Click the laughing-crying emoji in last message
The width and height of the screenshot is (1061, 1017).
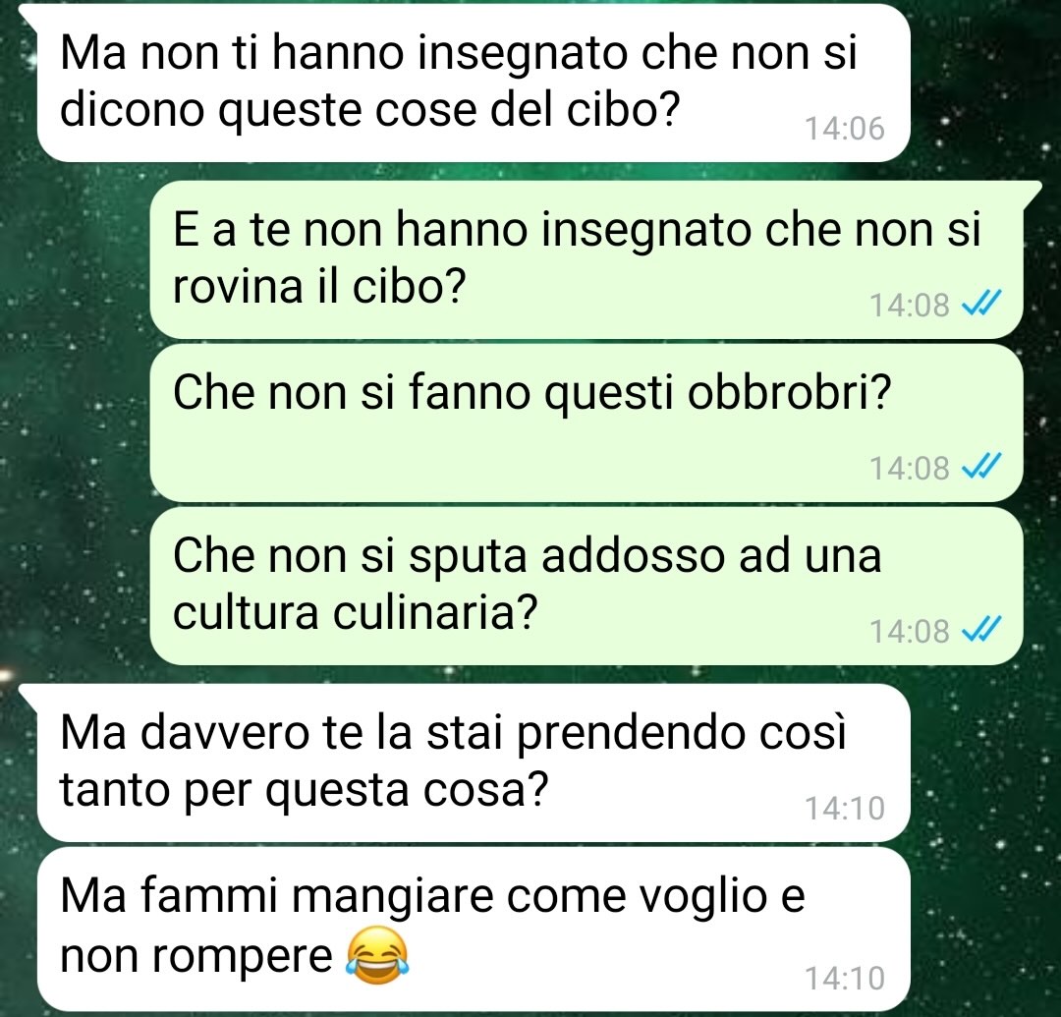(377, 955)
